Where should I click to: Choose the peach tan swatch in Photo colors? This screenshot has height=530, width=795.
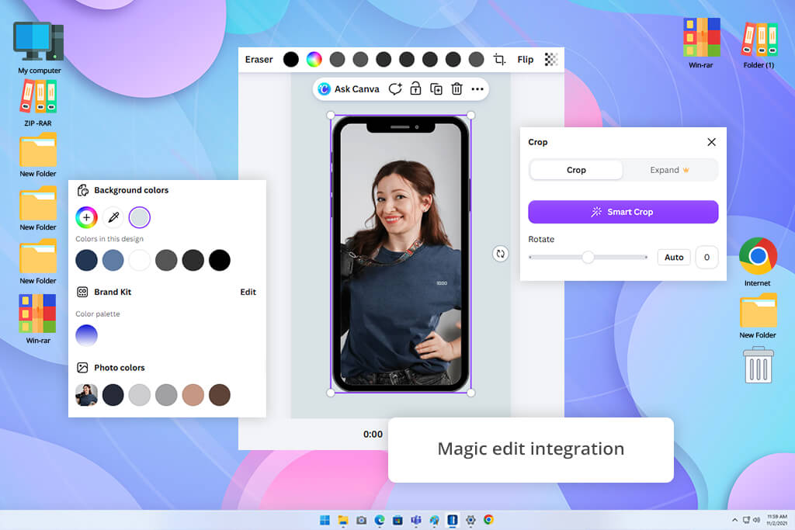coord(193,395)
